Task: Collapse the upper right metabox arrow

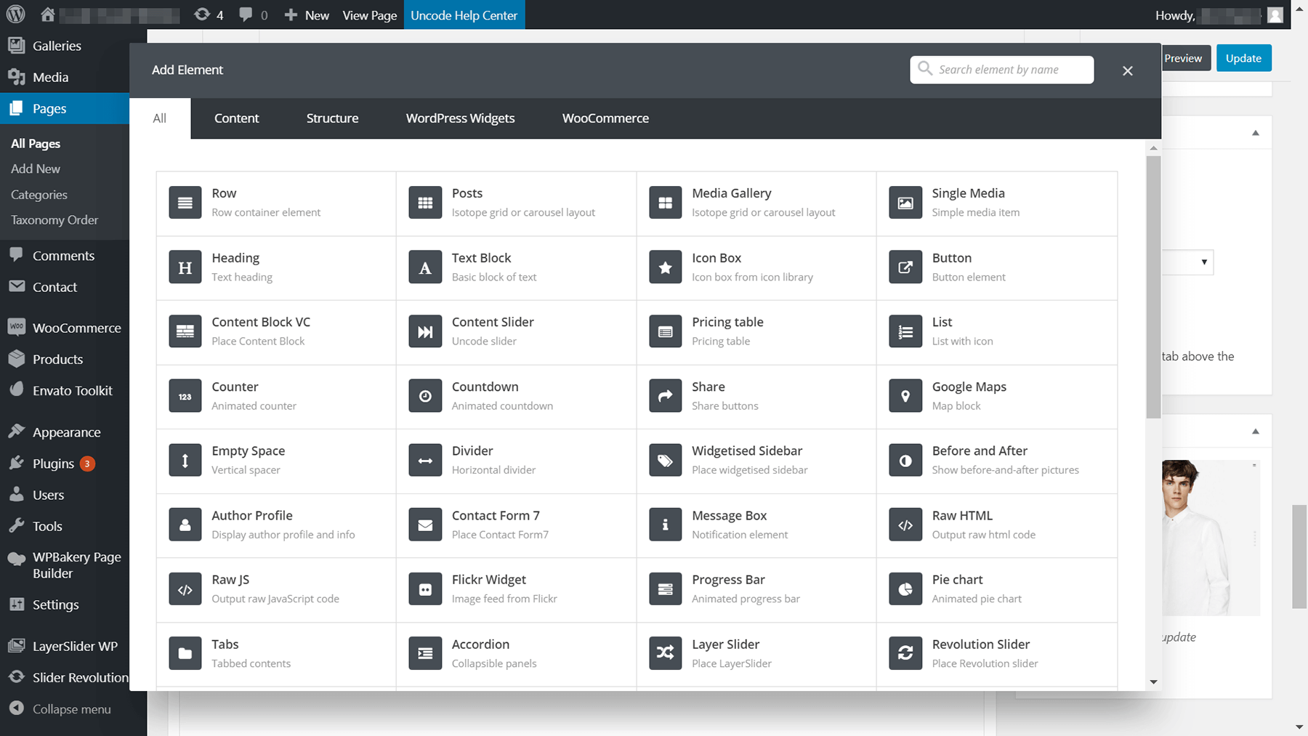Action: point(1255,133)
